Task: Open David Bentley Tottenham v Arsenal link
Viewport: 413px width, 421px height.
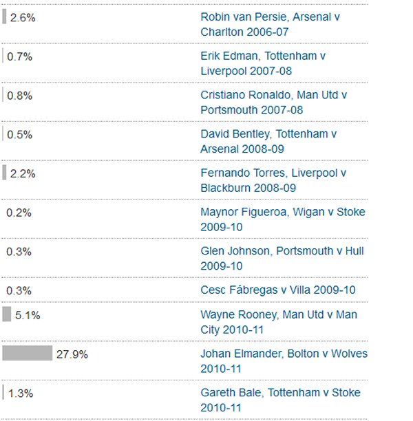Action: [x=268, y=141]
